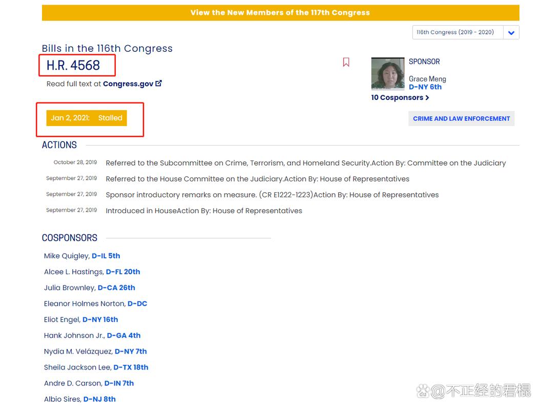The height and width of the screenshot is (410, 542).
Task: Open Nydia M. Velázquez D-NY 7th link
Action: [x=131, y=351]
